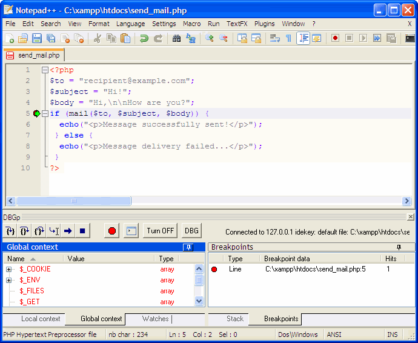Expand the $_COOKIE array node
This screenshot has height=343, width=418.
[9, 269]
